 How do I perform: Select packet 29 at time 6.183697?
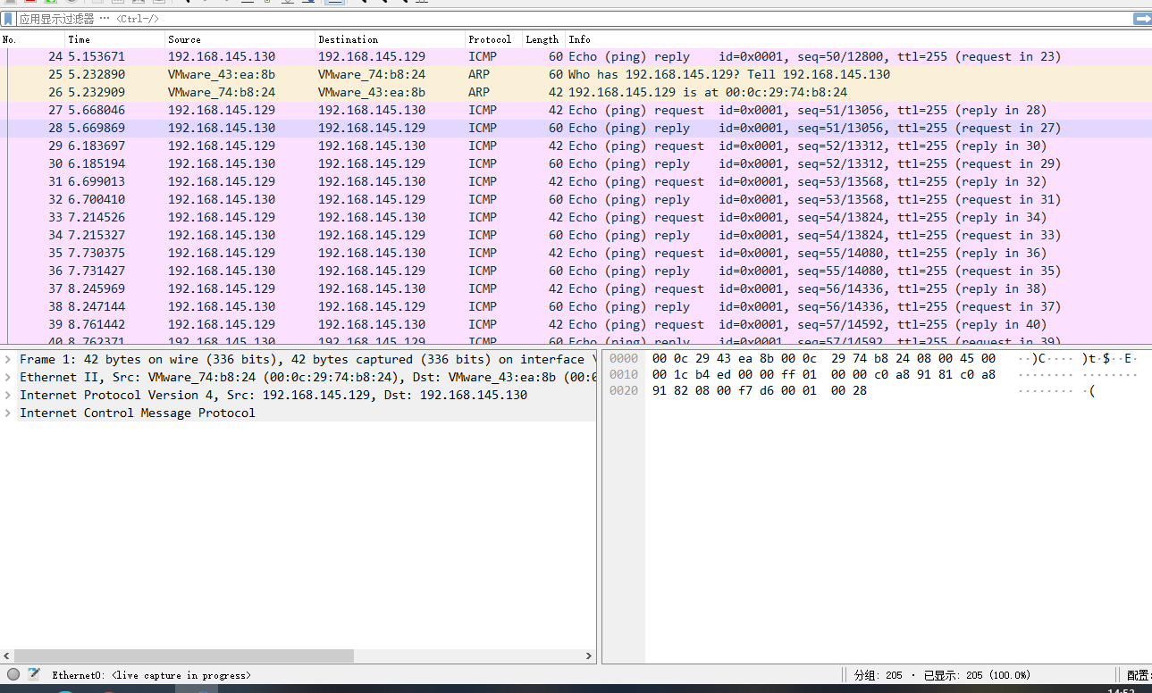coord(576,146)
